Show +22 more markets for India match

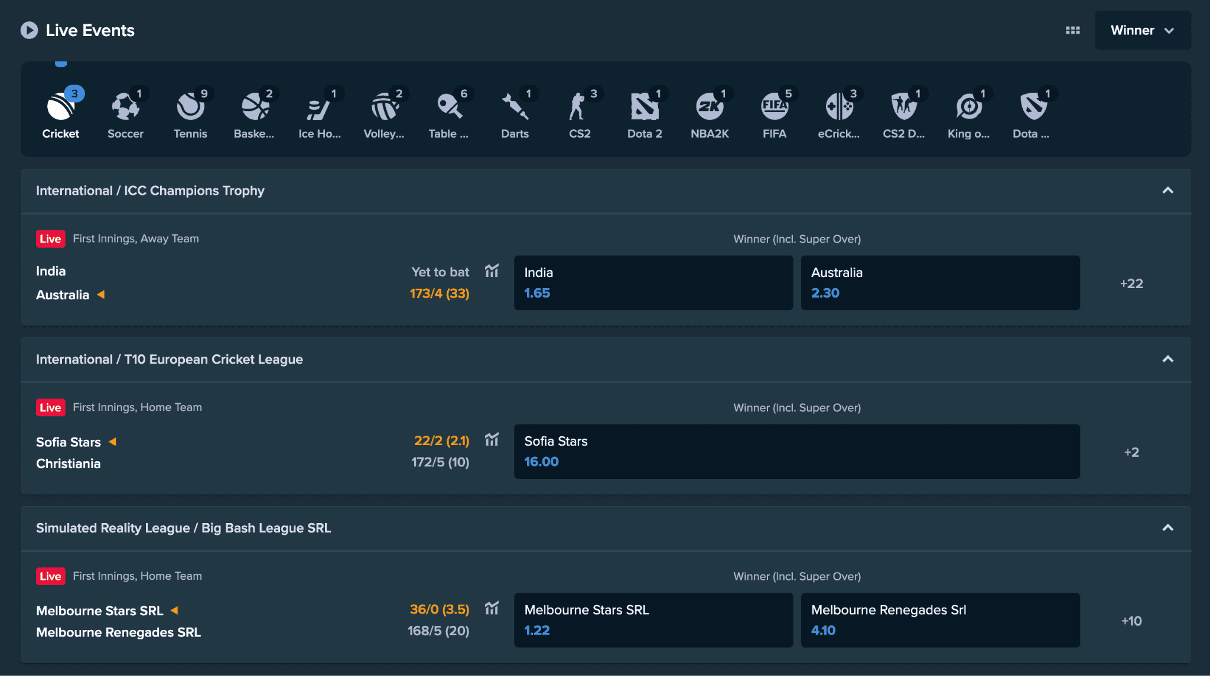[x=1131, y=283]
